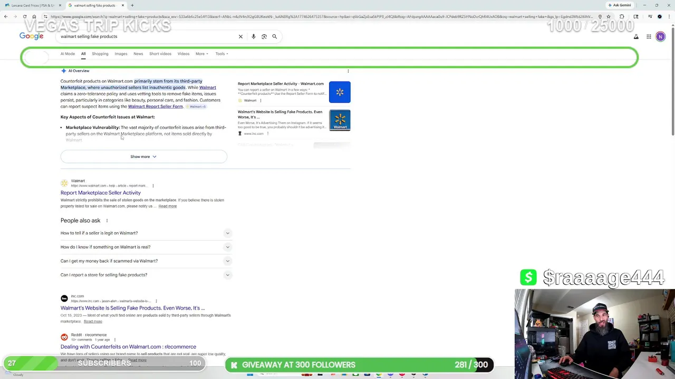Switch to the Images tab

point(121,54)
